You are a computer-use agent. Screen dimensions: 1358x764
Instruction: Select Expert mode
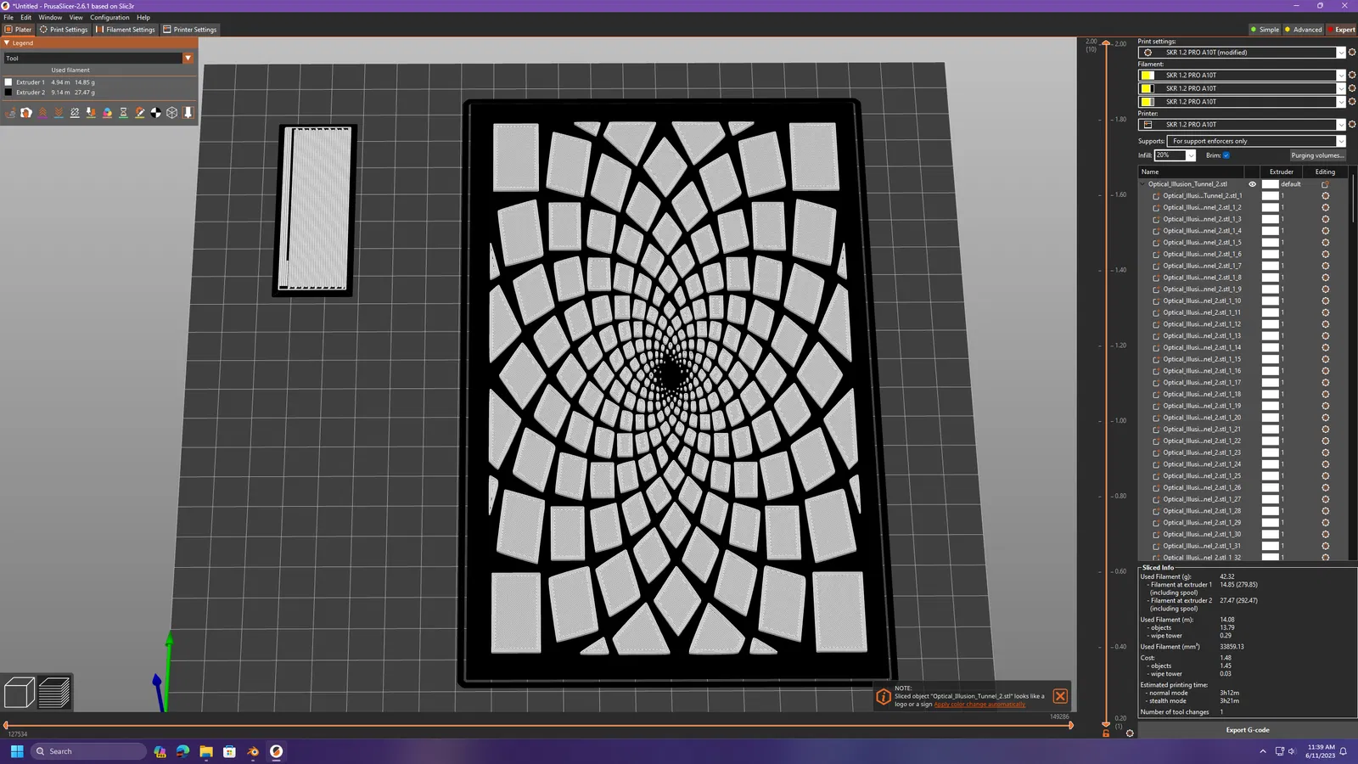(x=1341, y=30)
